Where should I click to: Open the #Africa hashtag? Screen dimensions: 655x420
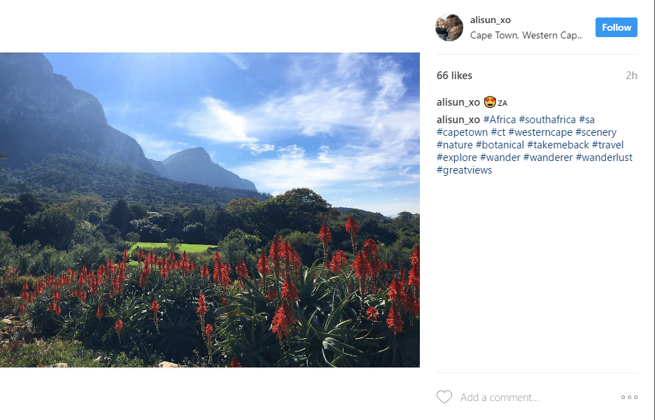(x=500, y=120)
